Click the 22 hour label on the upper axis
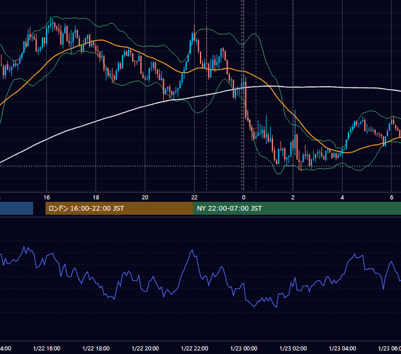This screenshot has width=401, height=354. click(x=195, y=198)
